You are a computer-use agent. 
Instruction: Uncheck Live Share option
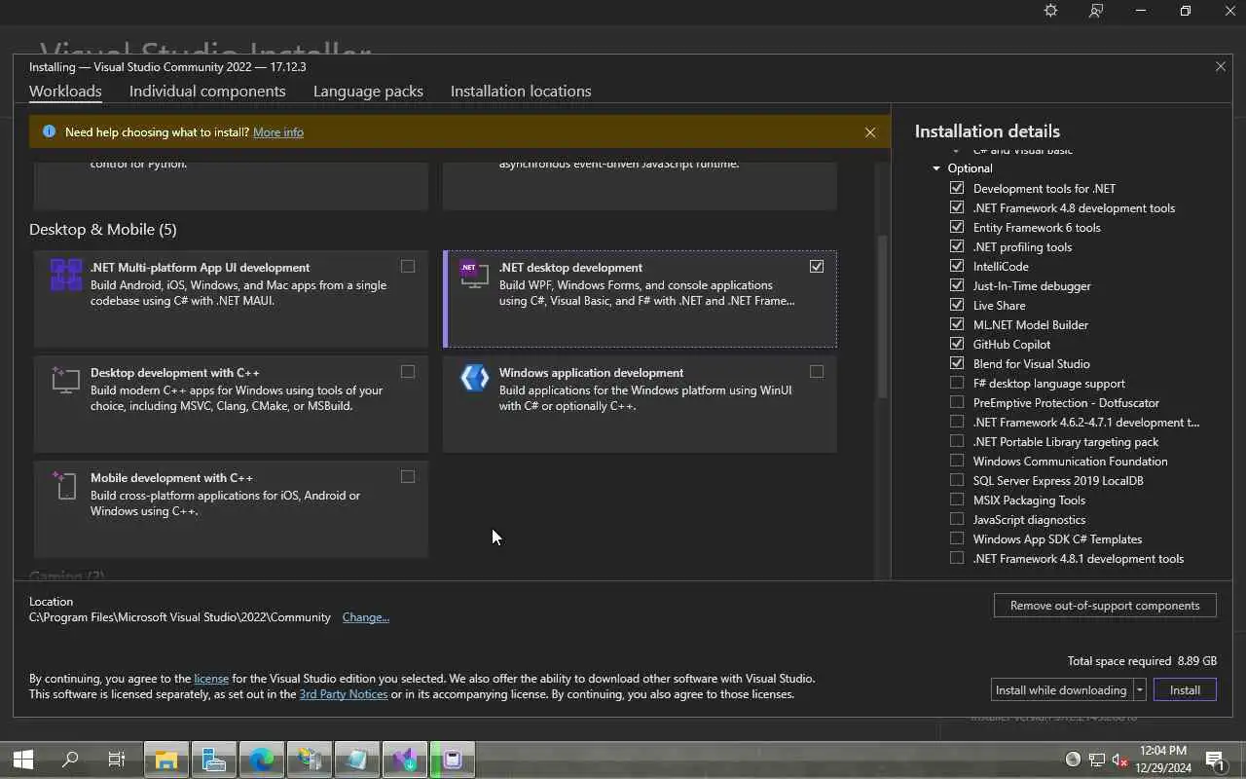pos(957,305)
